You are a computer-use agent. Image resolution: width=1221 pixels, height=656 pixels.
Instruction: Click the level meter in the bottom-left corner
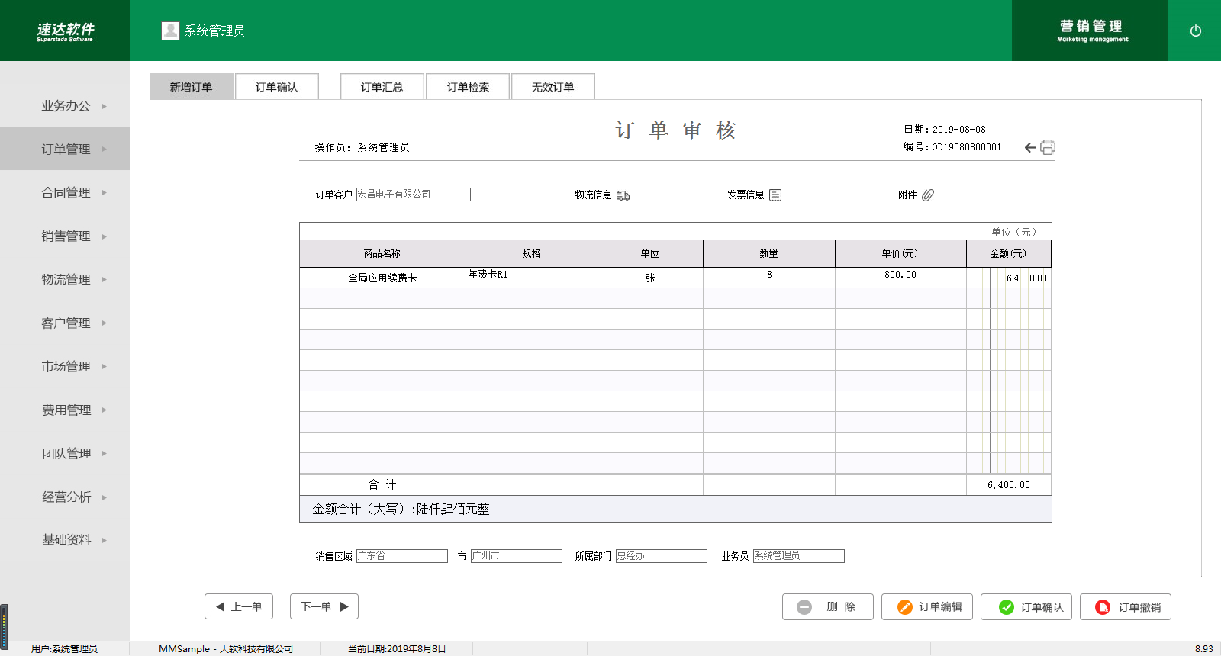(4, 625)
